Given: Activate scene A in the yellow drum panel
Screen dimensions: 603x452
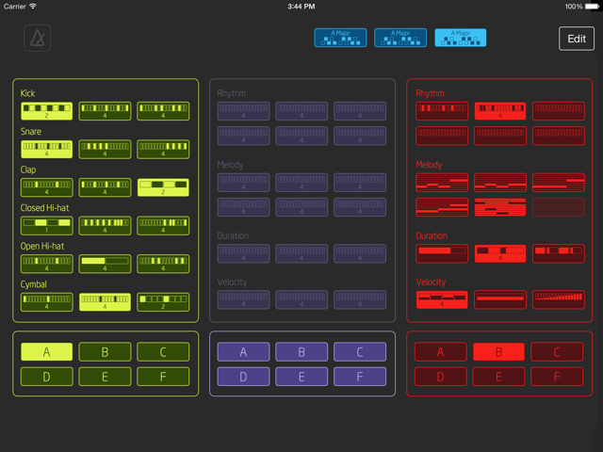Looking at the screenshot, I should pos(46,352).
